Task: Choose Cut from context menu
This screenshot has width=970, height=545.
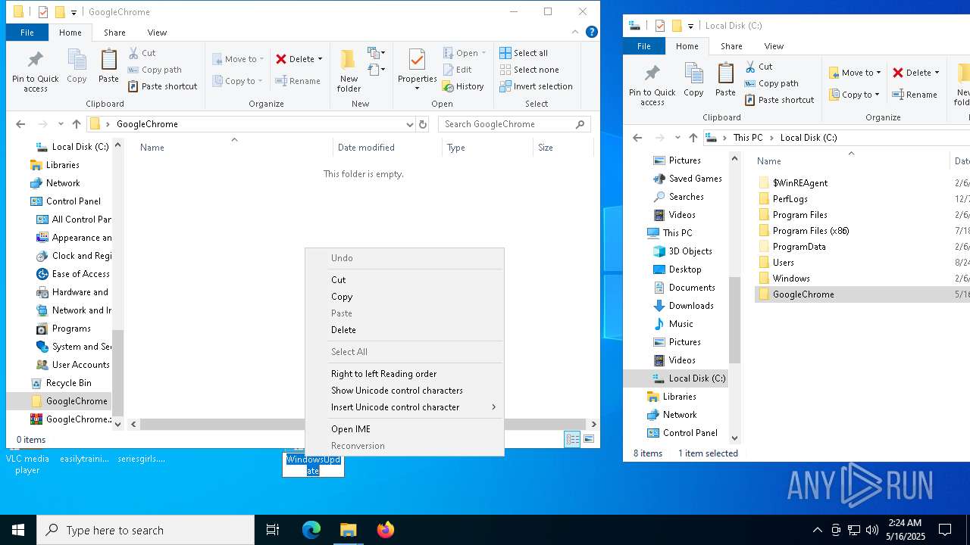Action: [405, 280]
